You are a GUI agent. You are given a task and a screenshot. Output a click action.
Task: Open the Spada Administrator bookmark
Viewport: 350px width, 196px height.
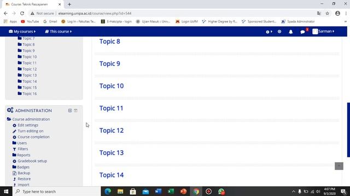click(297, 22)
